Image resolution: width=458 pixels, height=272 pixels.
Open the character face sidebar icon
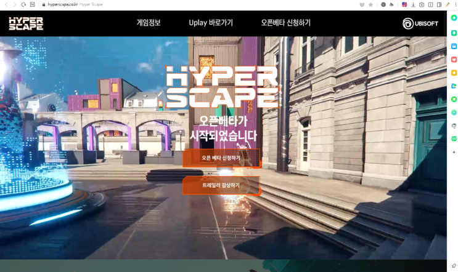tap(454, 126)
